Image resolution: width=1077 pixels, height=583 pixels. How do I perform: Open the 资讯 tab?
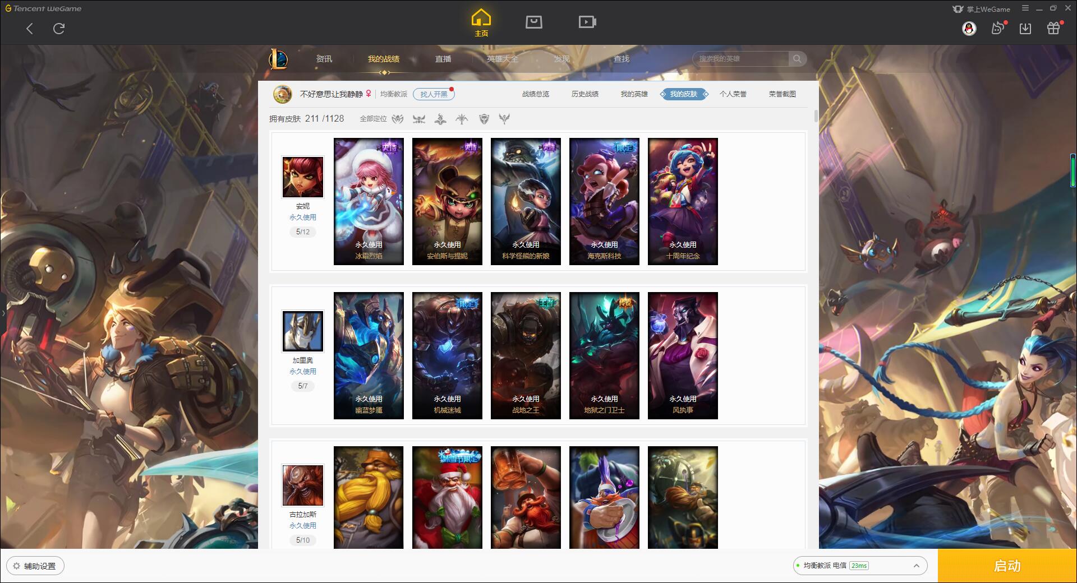[324, 59]
